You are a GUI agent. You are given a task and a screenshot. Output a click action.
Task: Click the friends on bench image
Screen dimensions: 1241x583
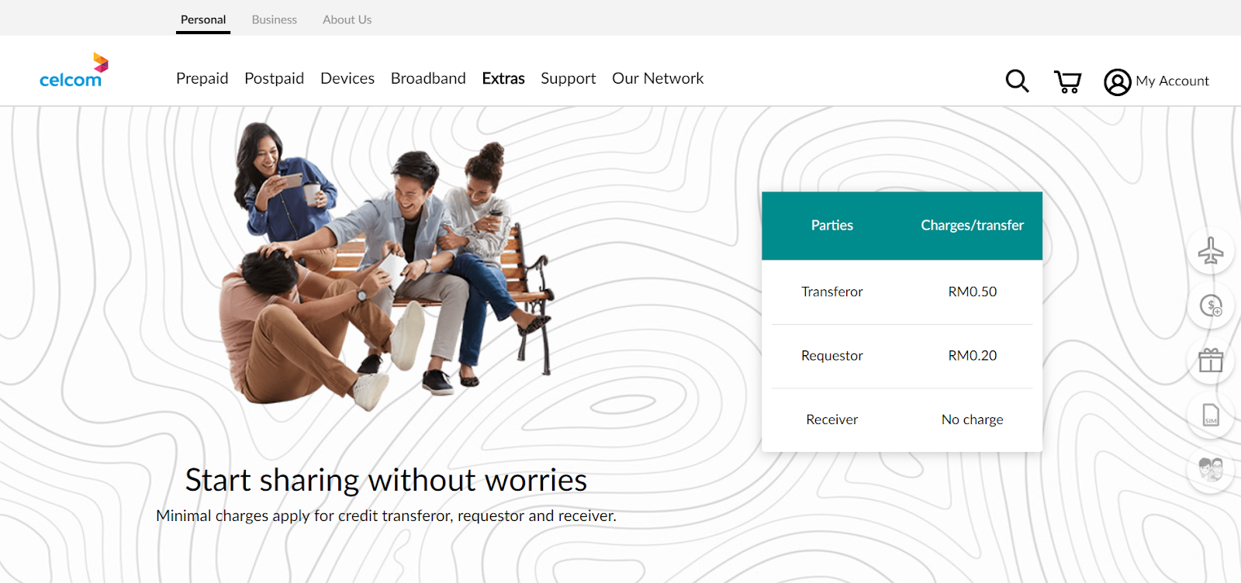385,266
